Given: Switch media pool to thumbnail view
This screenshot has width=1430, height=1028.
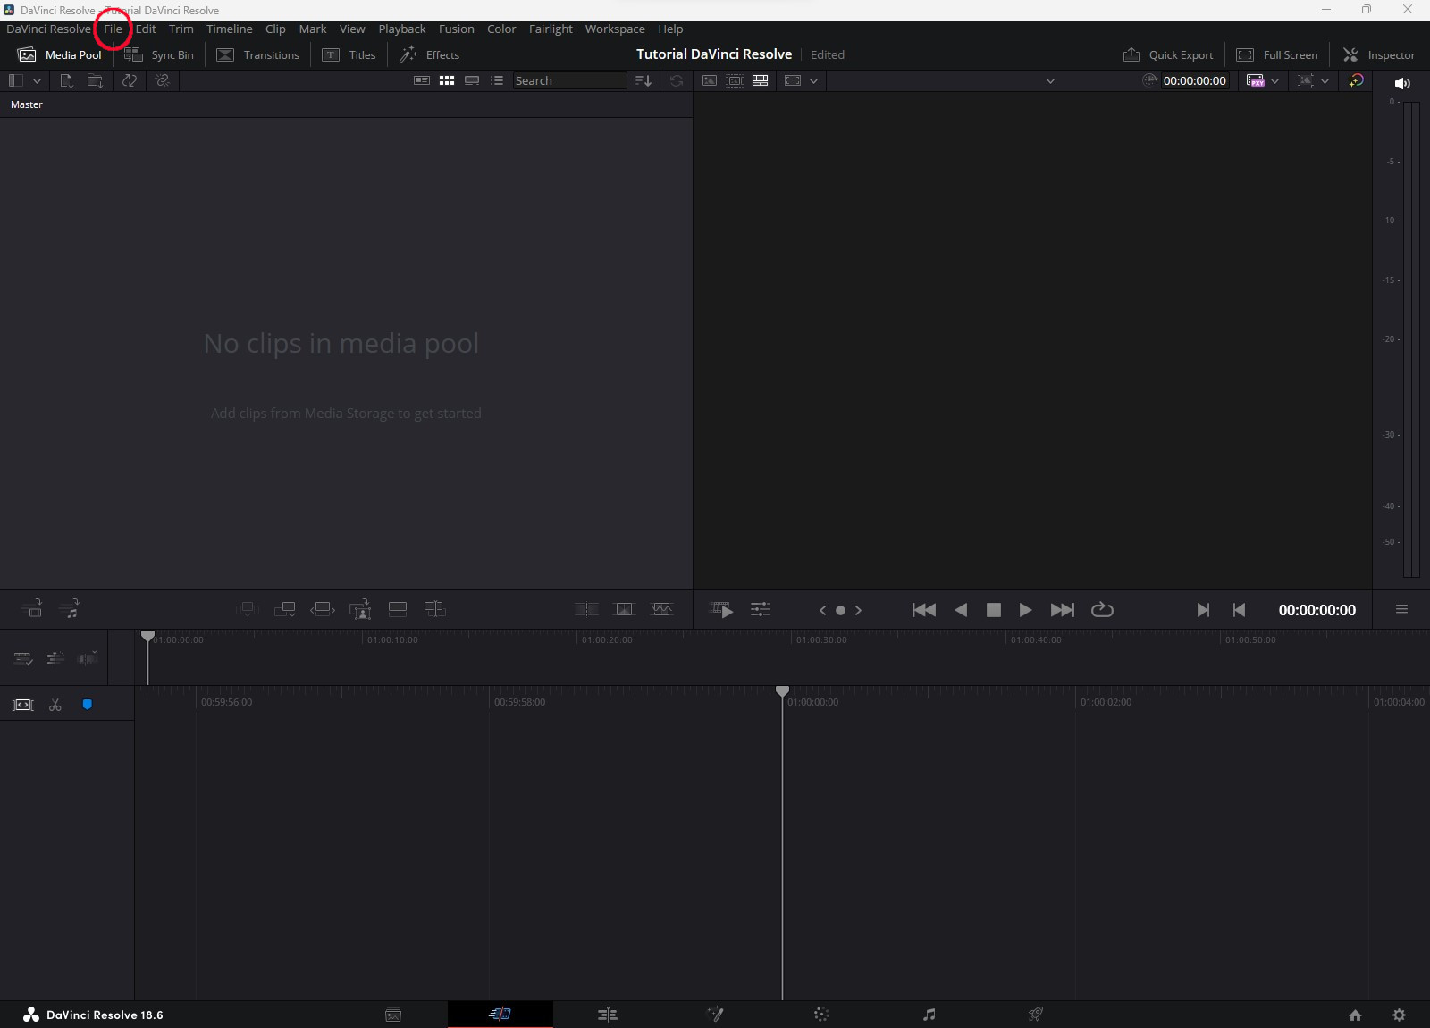Looking at the screenshot, I should (x=447, y=80).
